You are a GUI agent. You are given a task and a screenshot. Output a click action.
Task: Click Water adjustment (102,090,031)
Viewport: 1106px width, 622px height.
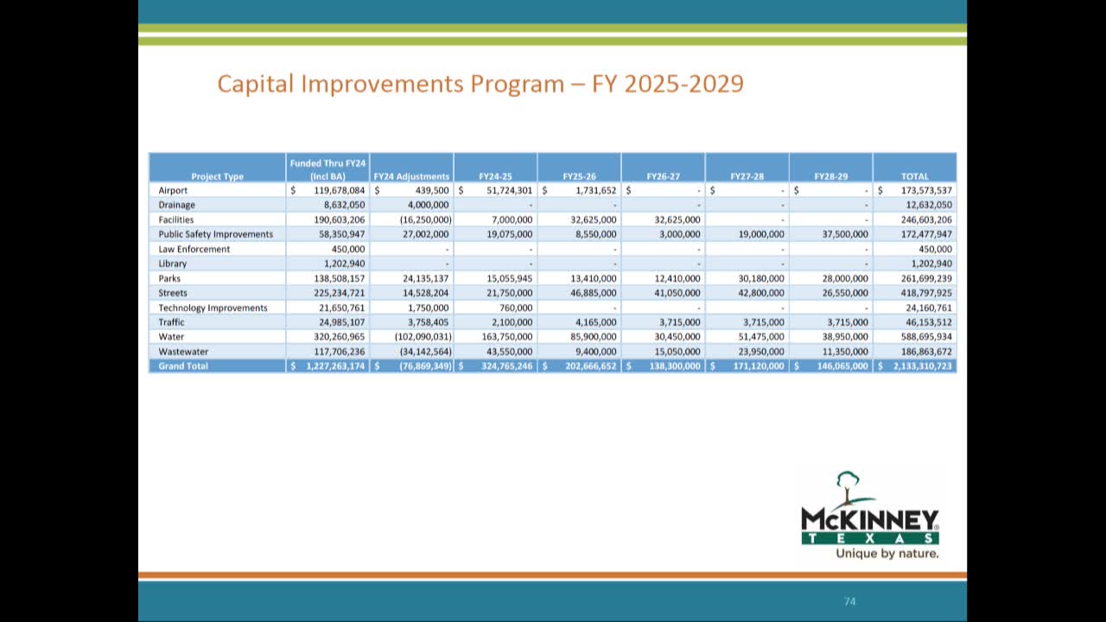[x=423, y=337]
